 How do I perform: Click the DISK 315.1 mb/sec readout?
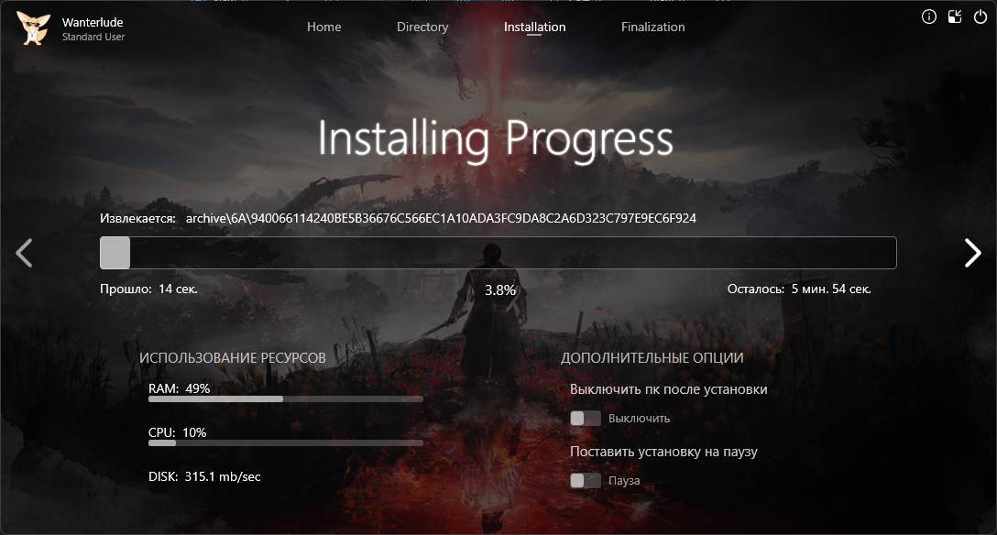click(x=204, y=476)
